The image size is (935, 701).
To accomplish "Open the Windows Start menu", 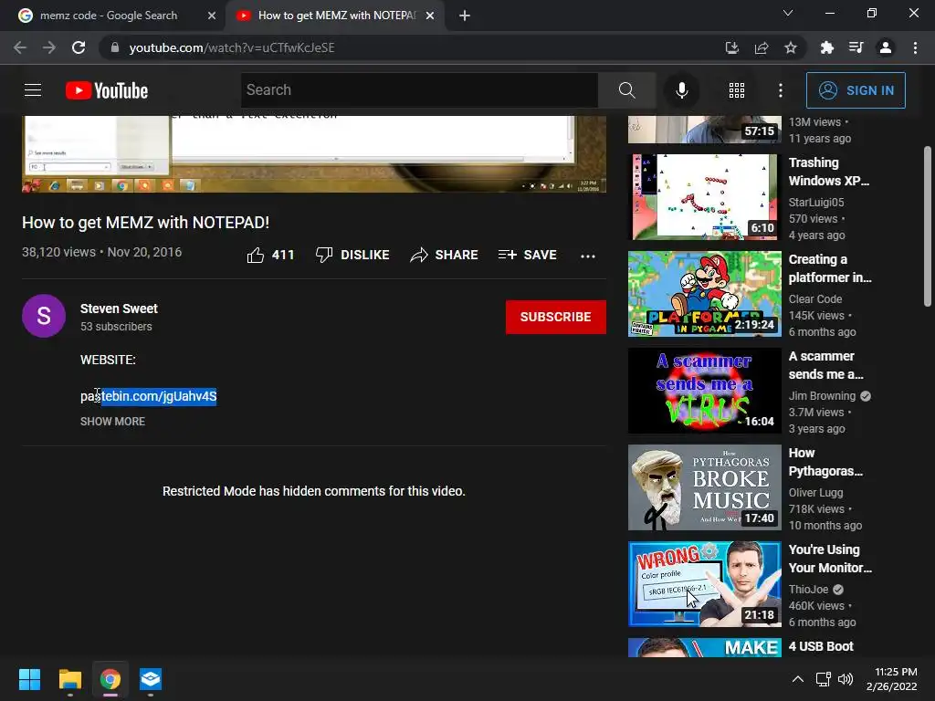I will pos(29,679).
